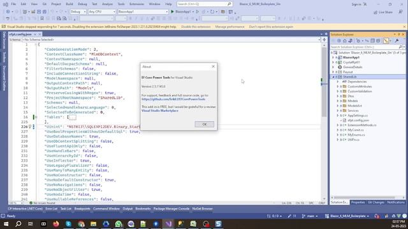Click the bookmark toolbar icon
The height and width of the screenshot is (229, 408).
42,18
